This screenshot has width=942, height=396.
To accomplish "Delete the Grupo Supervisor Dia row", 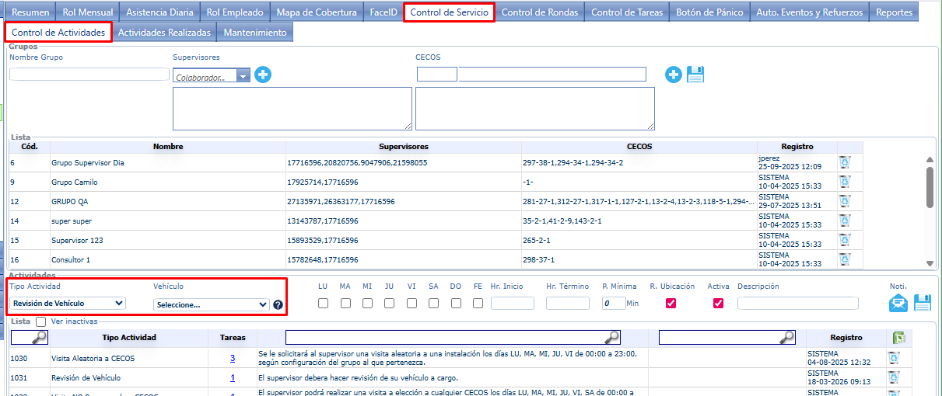I will (x=844, y=162).
